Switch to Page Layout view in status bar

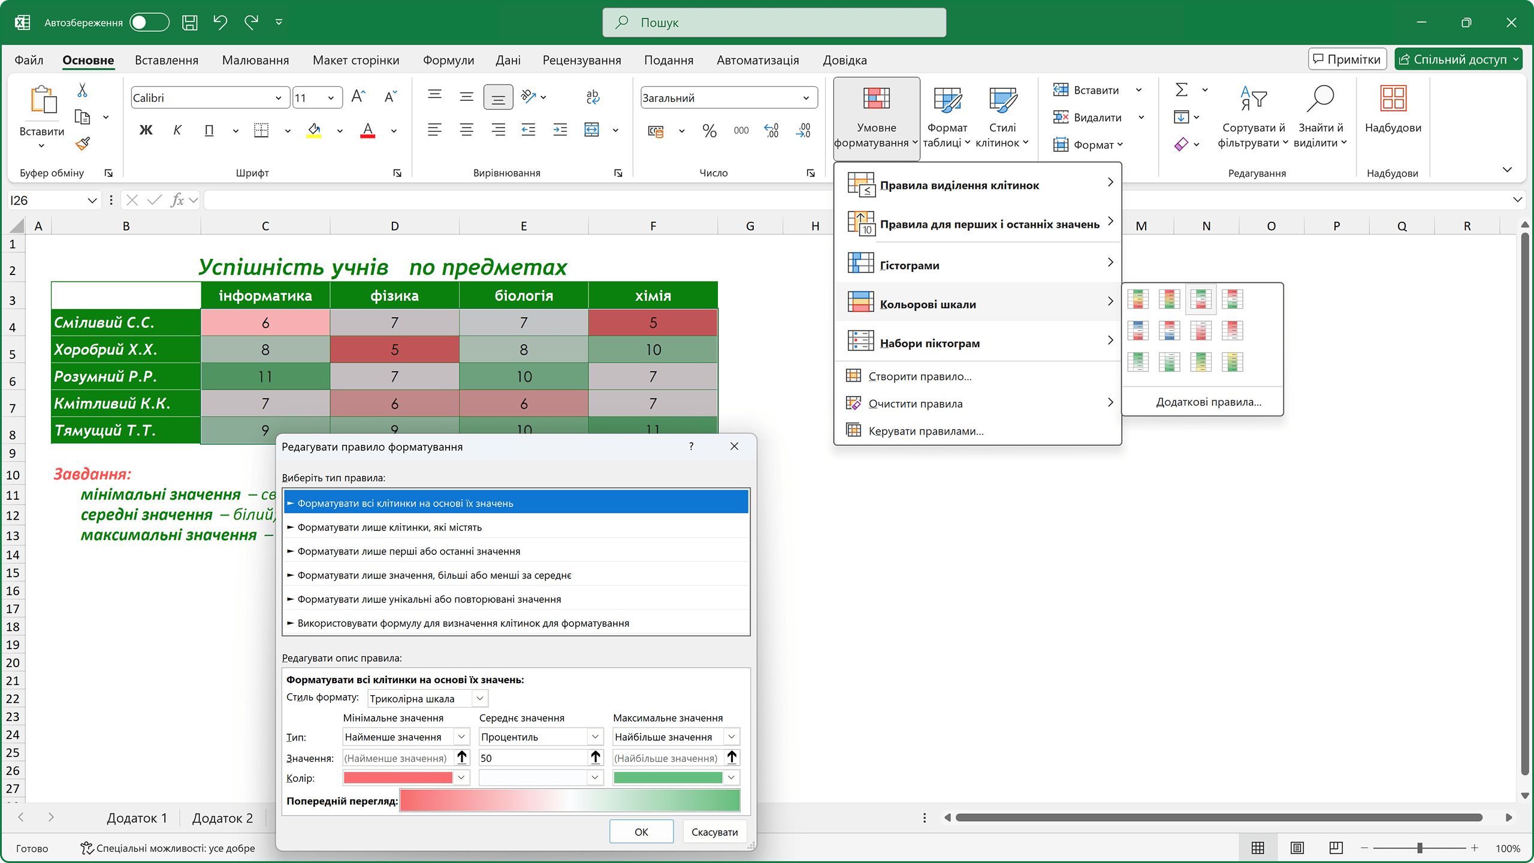pos(1297,848)
